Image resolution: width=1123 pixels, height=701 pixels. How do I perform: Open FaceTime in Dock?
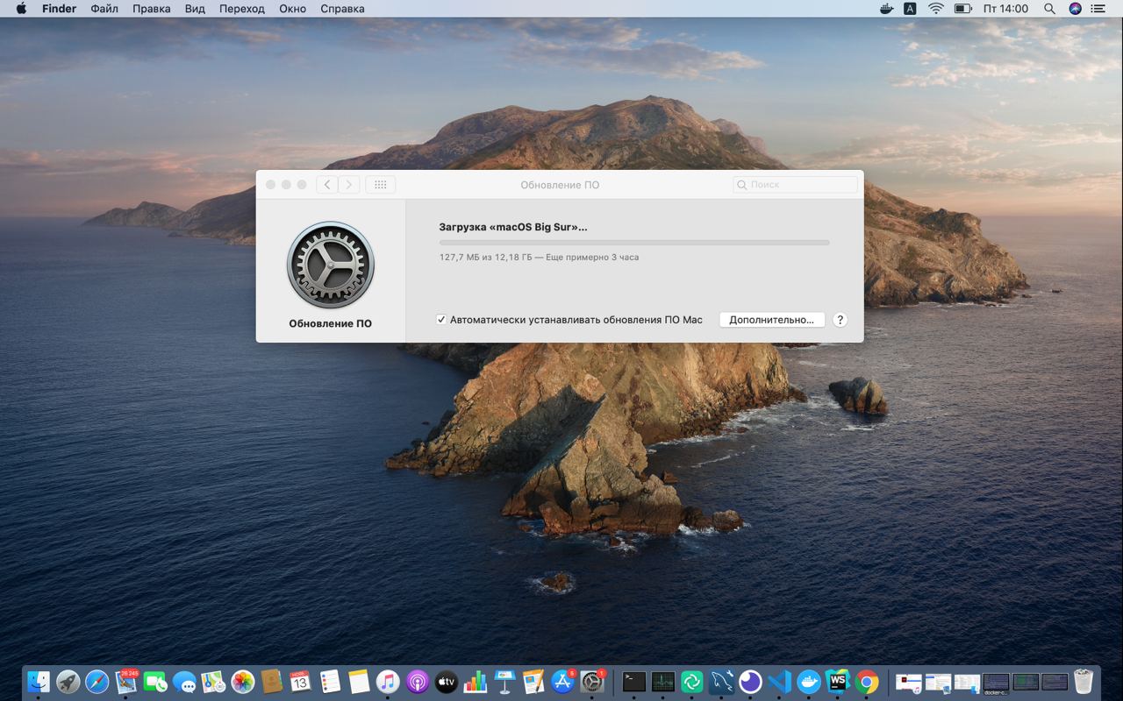coord(155,682)
